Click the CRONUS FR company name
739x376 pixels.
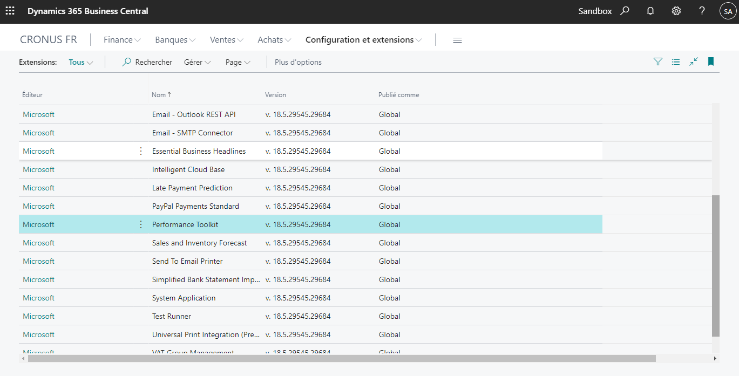tap(49, 40)
